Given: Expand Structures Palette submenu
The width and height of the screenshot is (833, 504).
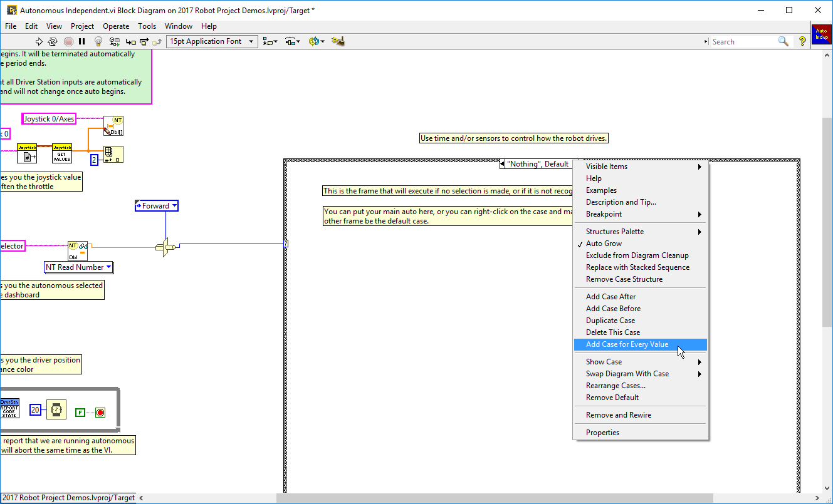Looking at the screenshot, I should pos(641,232).
